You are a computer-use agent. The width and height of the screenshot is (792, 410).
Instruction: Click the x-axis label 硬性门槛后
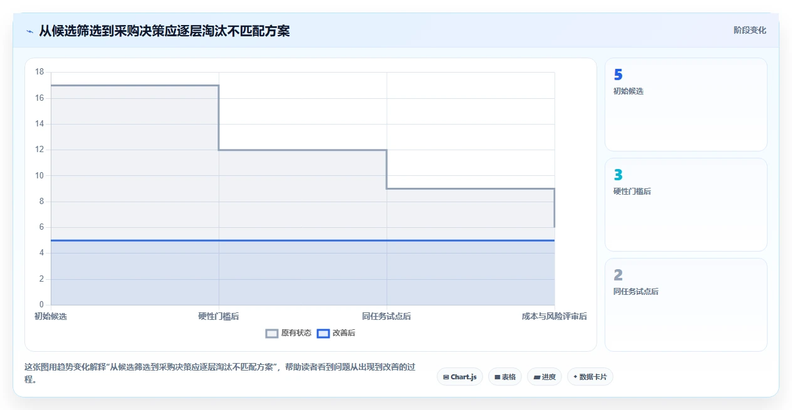coord(219,316)
